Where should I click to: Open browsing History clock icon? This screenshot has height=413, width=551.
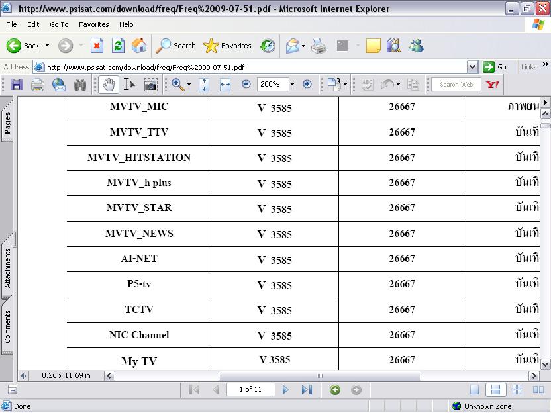point(268,46)
